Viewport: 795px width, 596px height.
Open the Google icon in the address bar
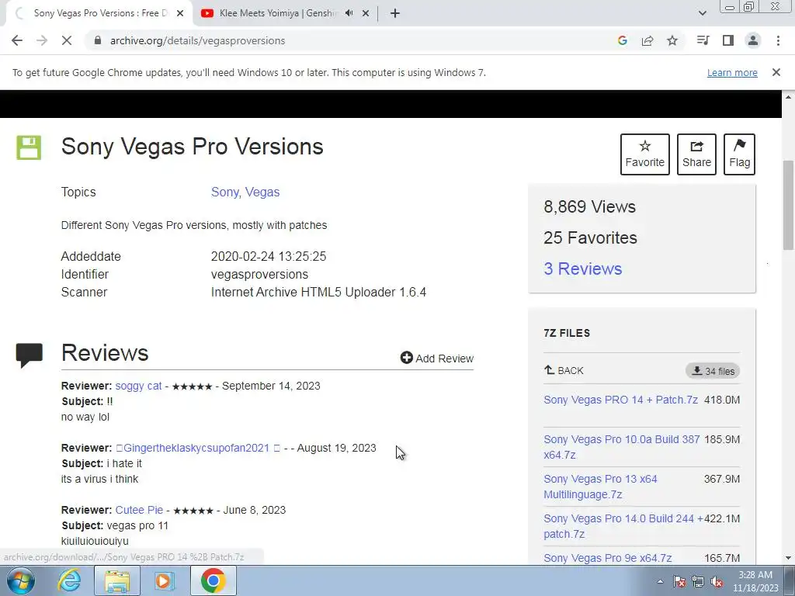[623, 40]
